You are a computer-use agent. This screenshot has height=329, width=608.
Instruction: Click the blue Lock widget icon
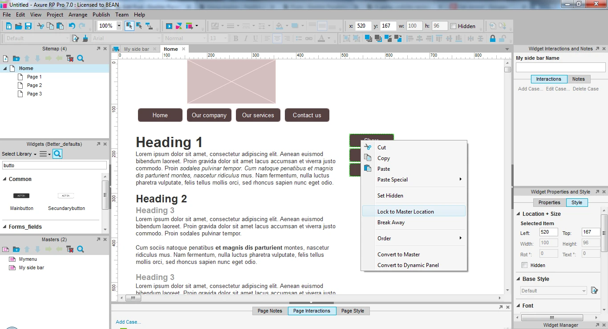pos(493,38)
